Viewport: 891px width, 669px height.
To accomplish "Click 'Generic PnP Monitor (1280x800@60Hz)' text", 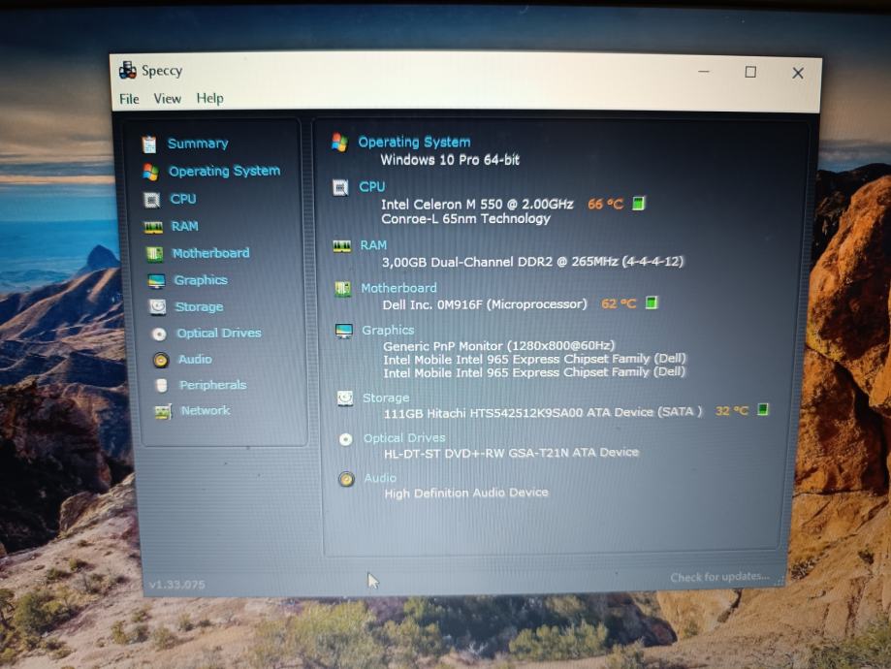I will 499,345.
